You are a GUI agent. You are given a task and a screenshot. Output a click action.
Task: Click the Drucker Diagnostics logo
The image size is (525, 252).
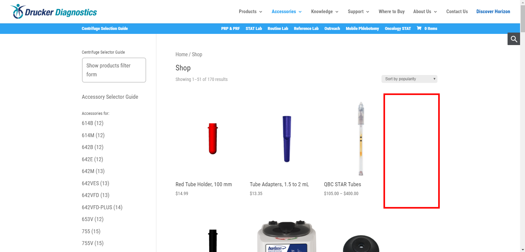54,12
